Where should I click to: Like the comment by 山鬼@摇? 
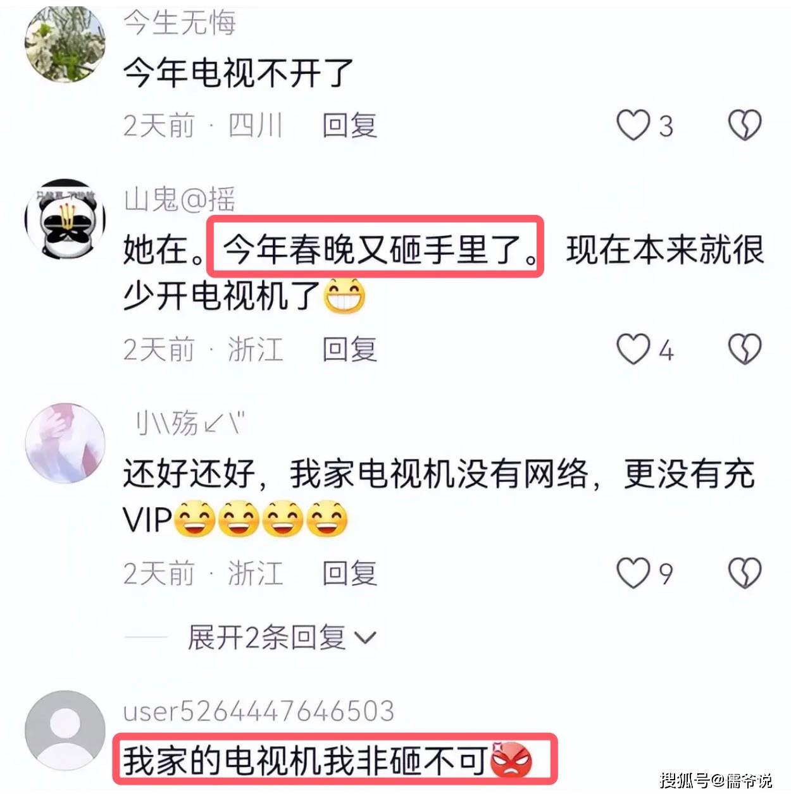633,349
